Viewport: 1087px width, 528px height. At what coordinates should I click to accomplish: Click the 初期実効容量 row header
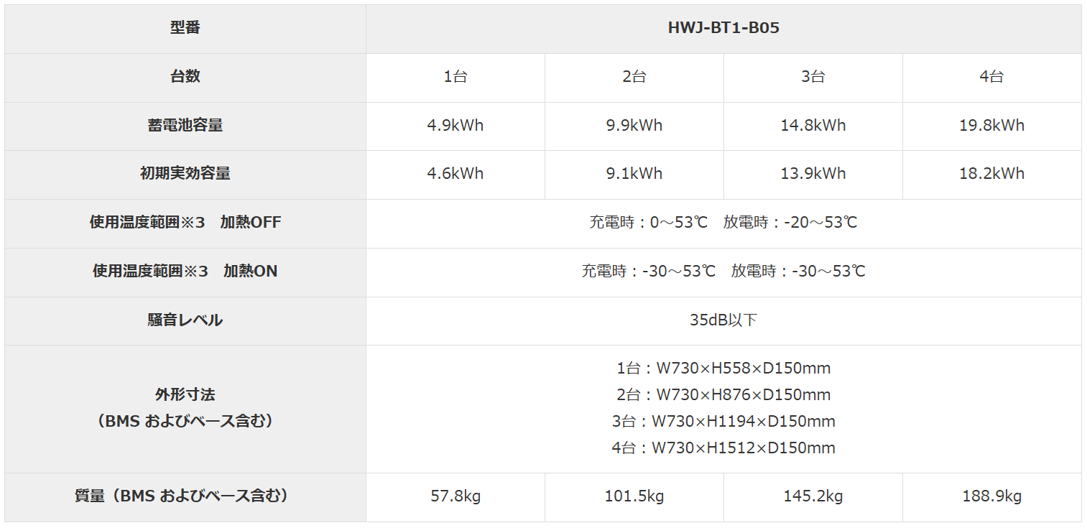point(185,173)
